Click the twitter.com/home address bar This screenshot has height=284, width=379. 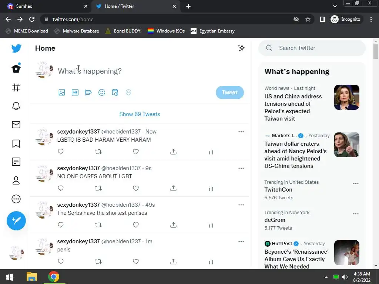click(167, 19)
